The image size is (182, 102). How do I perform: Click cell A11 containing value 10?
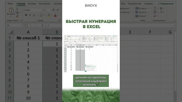(28, 98)
